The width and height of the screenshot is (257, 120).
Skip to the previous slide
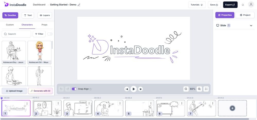[127, 89]
